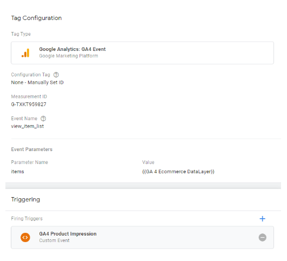Screen dimensions: 287x261
Task: Open Configuration Tag help question mark
Action: (56, 75)
